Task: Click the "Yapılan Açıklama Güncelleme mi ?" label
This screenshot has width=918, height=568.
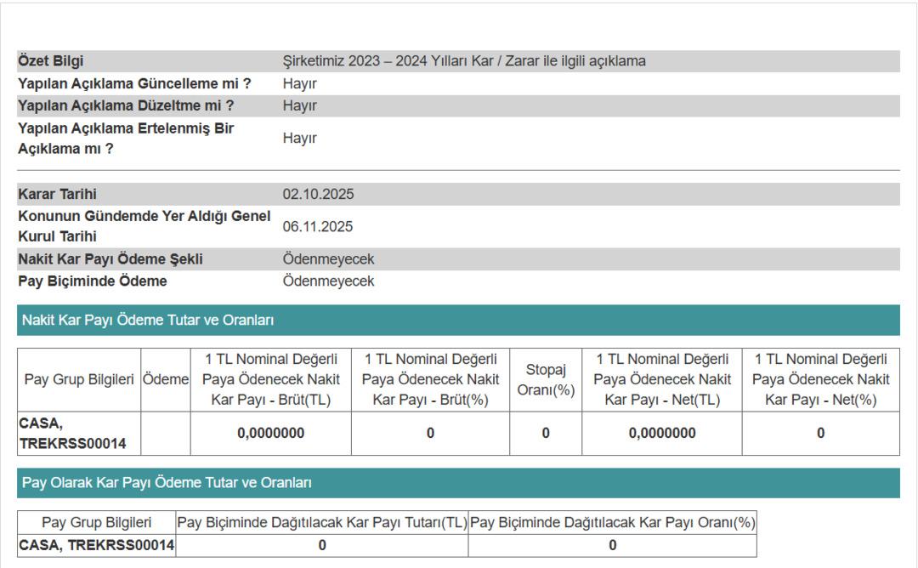Action: pyautogui.click(x=134, y=83)
